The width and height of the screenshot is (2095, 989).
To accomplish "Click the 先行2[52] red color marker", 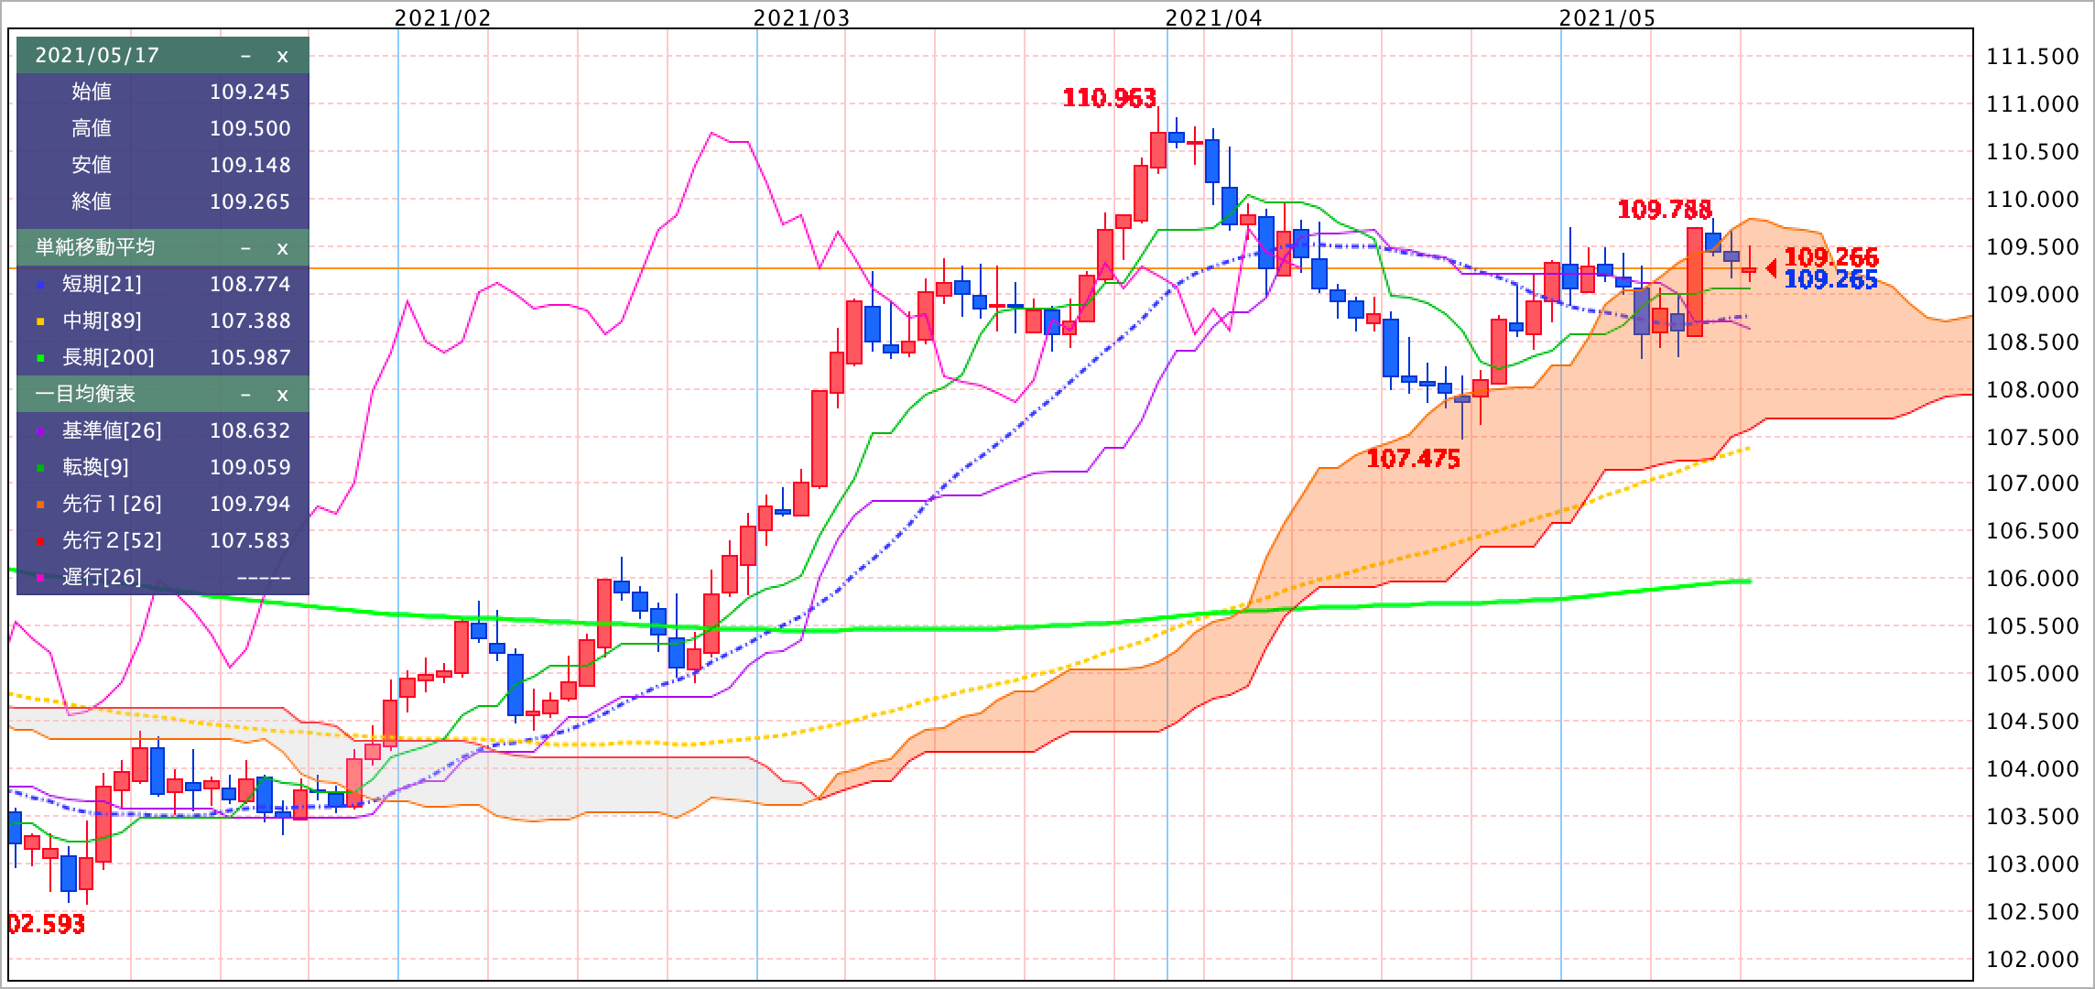I will tap(39, 542).
